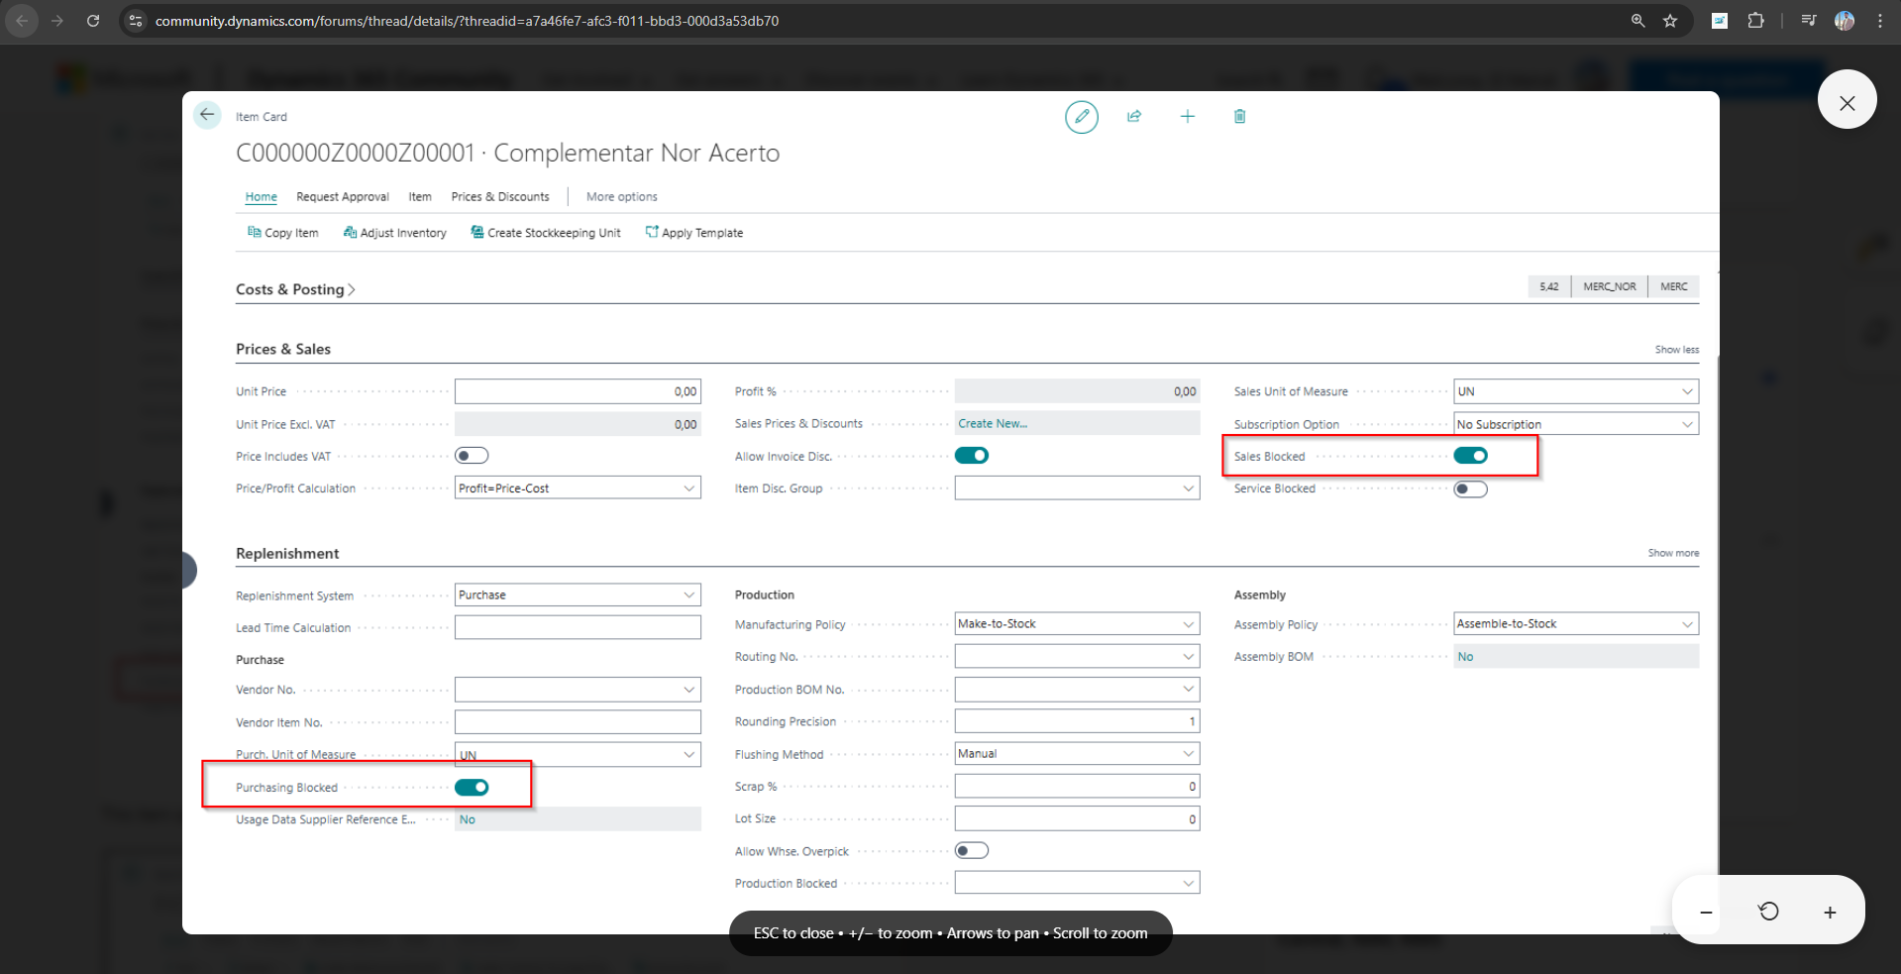Click the back arrow on the Item Card
Viewport: 1901px width, 974px height.
(207, 115)
